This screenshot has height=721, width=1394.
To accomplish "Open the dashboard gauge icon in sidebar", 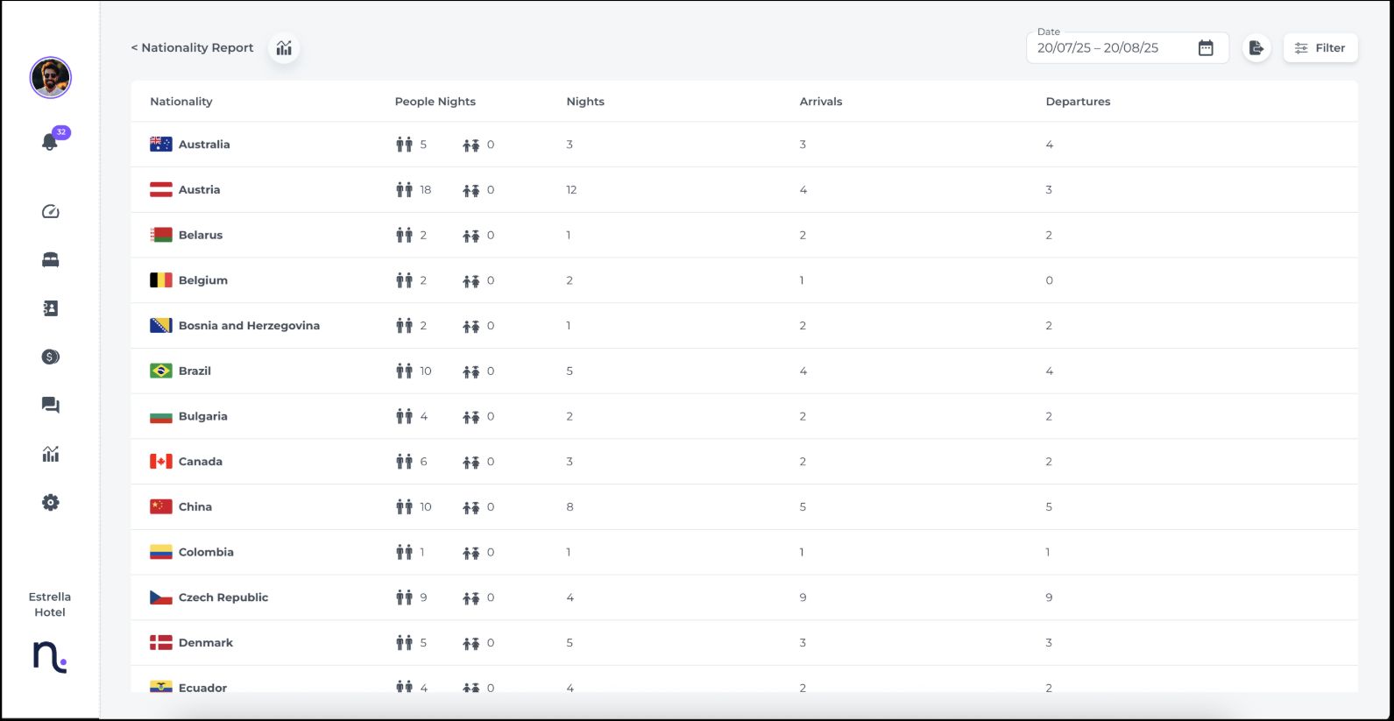I will [x=51, y=211].
